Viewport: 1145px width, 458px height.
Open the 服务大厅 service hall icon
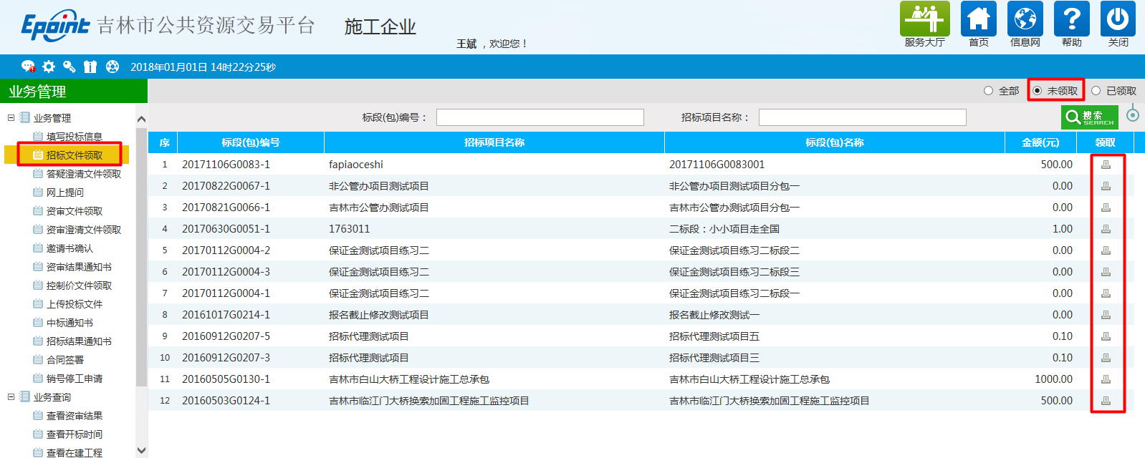[924, 19]
